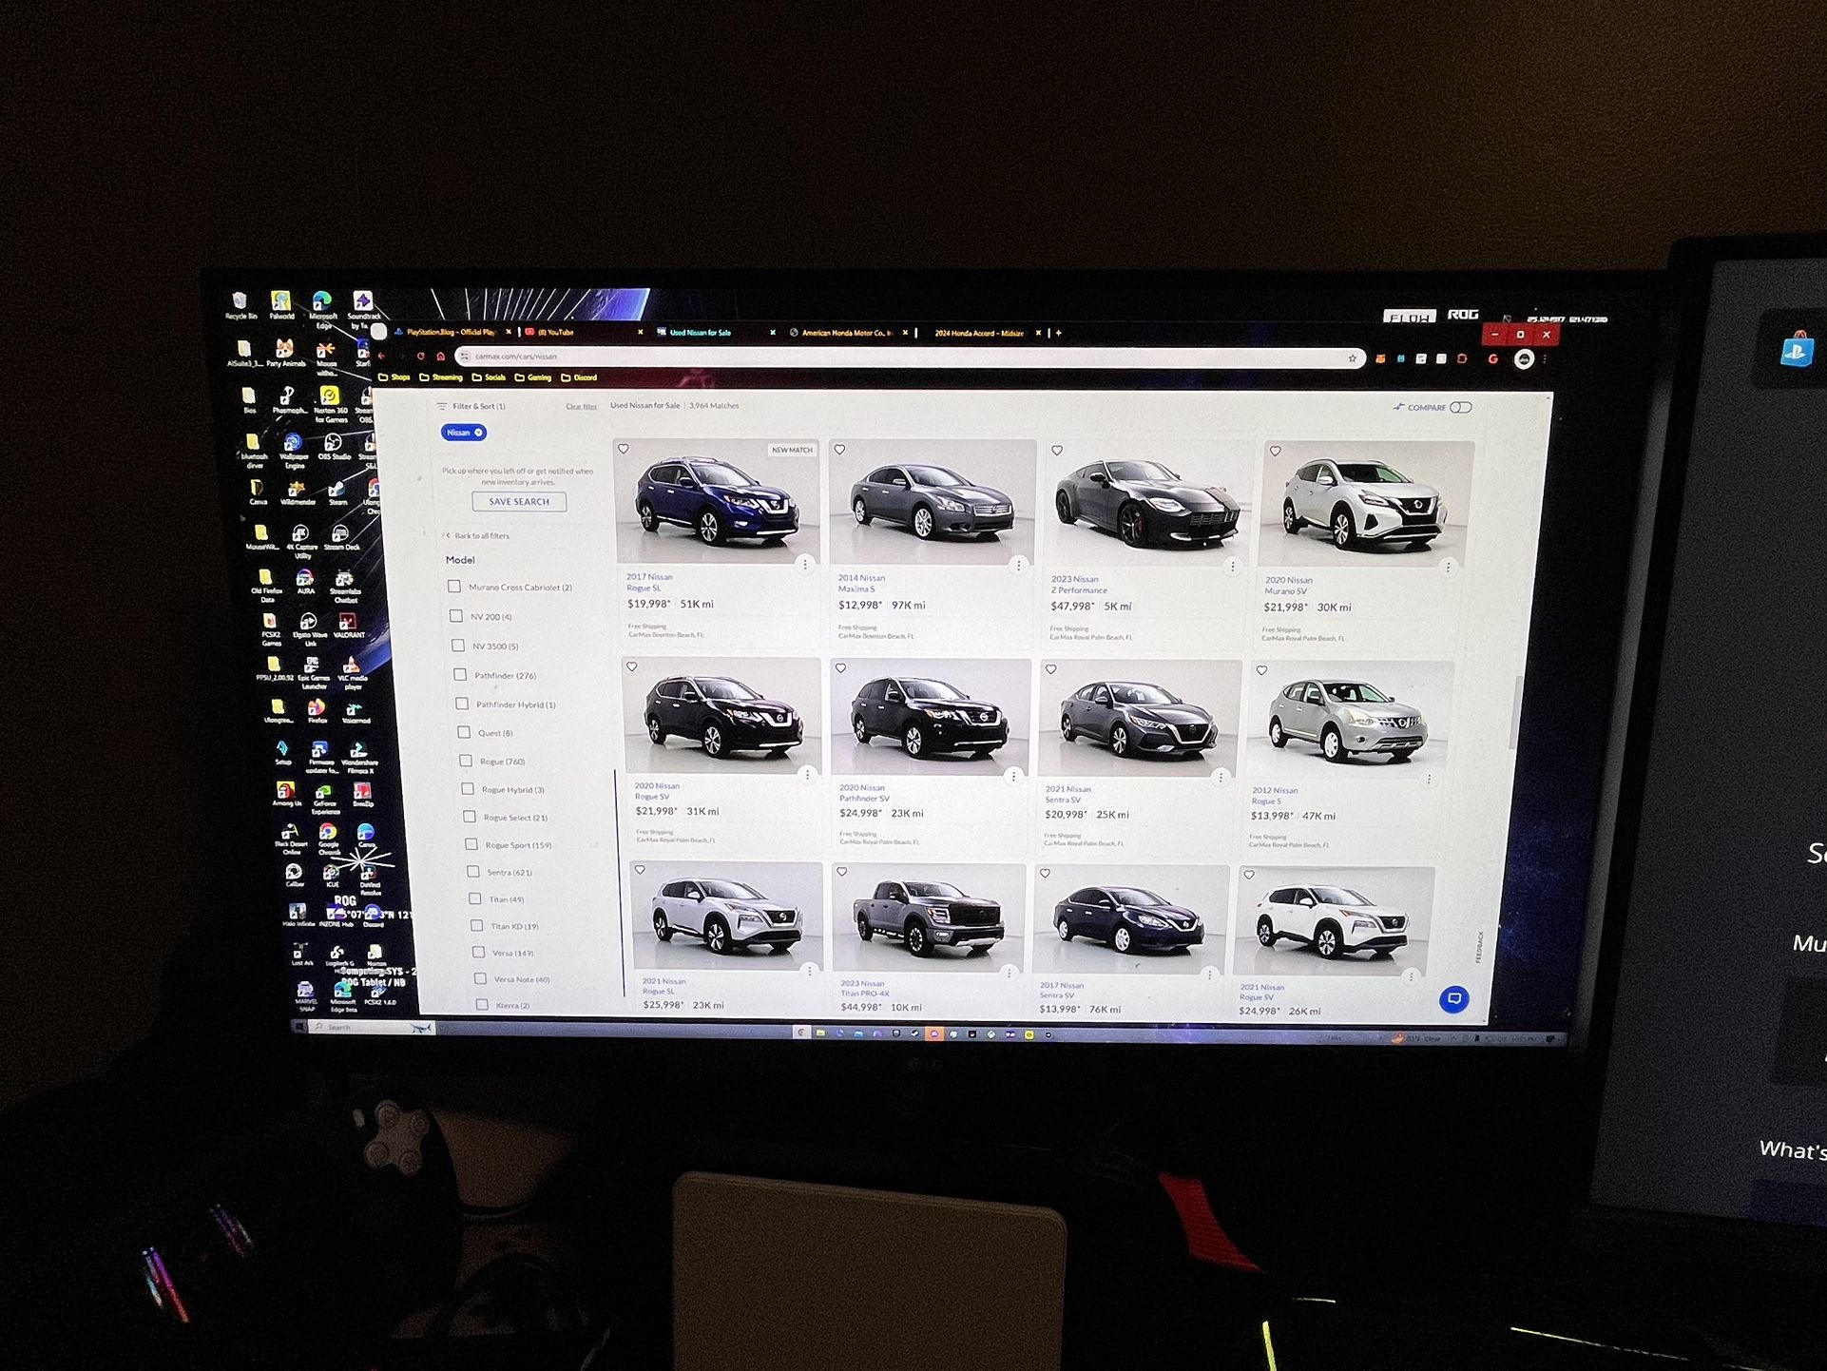Click the Clear filter link
The height and width of the screenshot is (1371, 1827).
coord(582,407)
